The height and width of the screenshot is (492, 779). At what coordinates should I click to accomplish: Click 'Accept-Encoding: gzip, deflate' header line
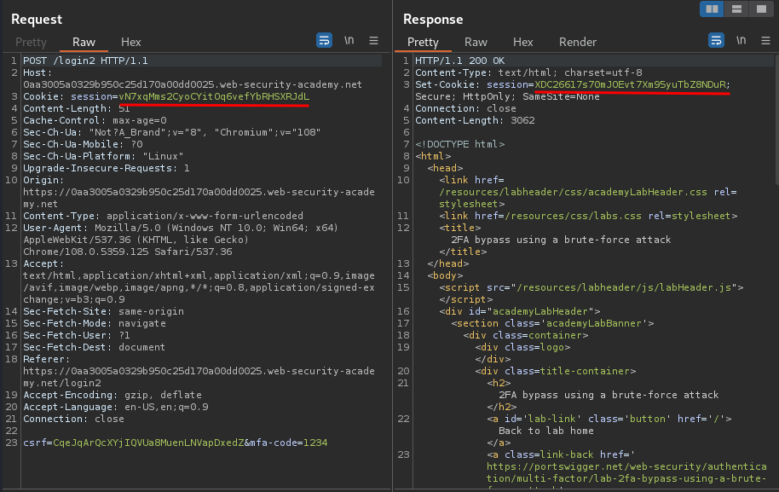(x=113, y=395)
